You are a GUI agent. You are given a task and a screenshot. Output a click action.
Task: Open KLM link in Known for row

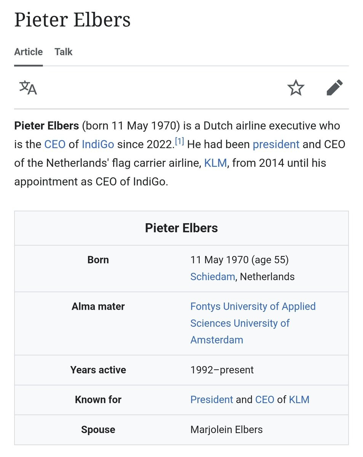coord(299,399)
